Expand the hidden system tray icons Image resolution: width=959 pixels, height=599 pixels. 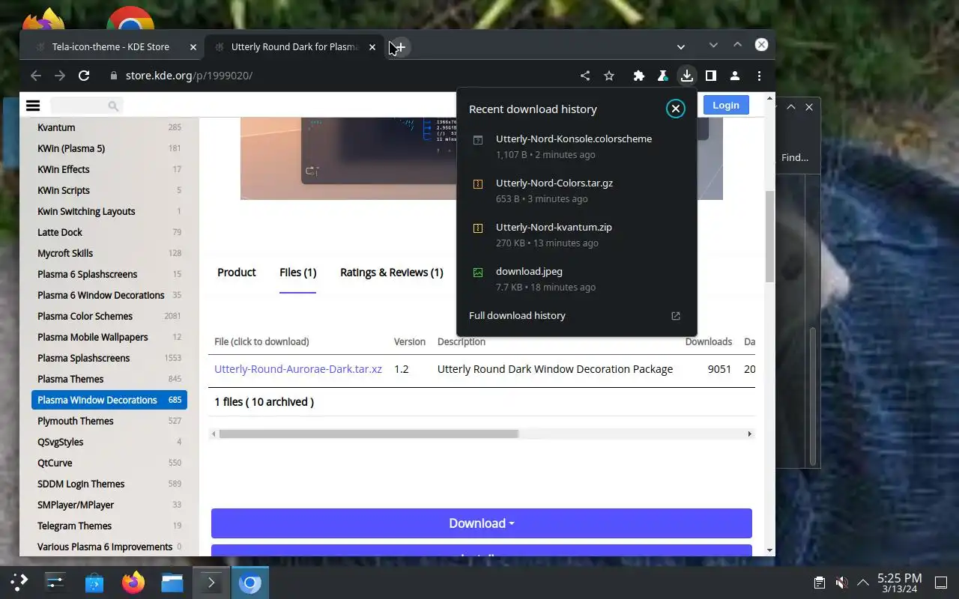[x=863, y=583]
